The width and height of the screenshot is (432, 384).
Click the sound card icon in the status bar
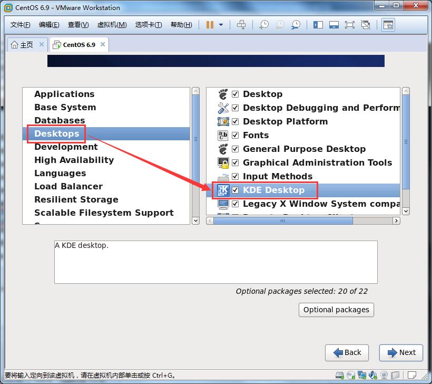coord(373,375)
